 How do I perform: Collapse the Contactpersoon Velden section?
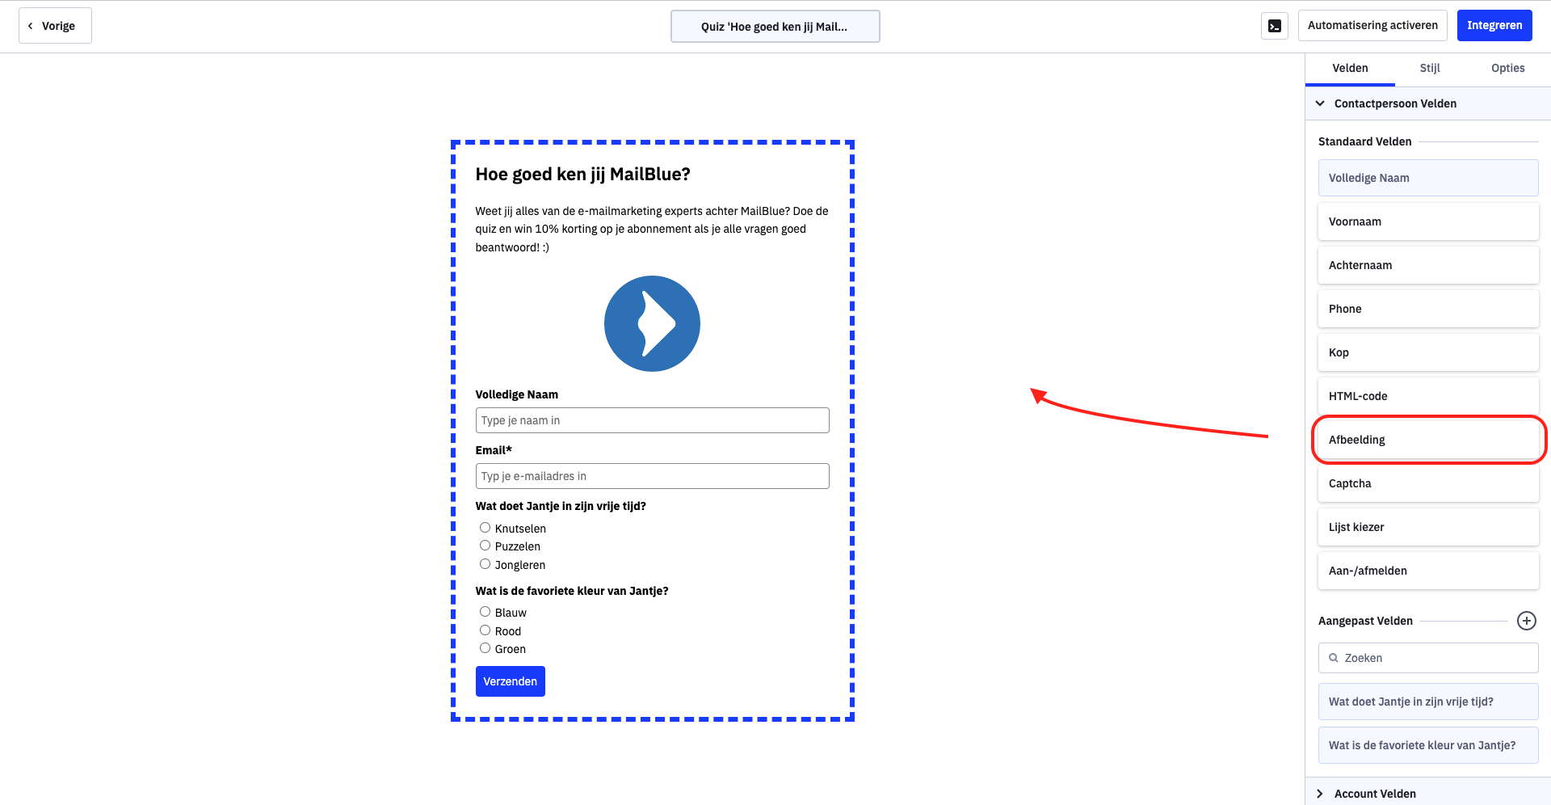click(1427, 103)
